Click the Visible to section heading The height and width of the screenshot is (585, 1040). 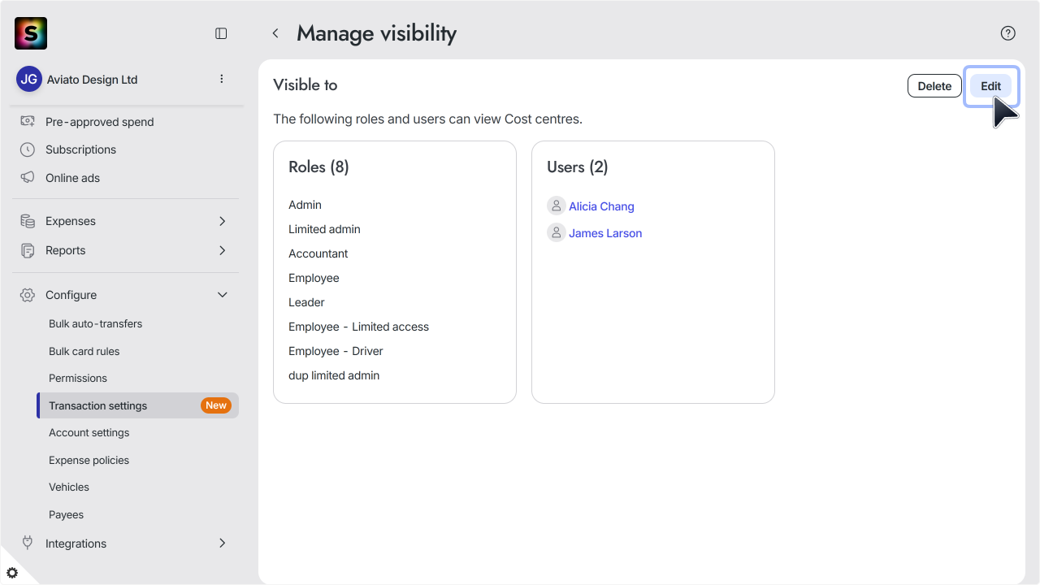(x=305, y=84)
